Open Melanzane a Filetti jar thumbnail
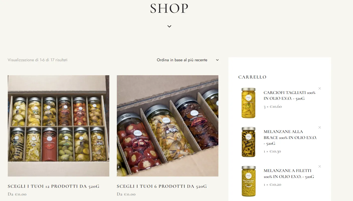This screenshot has height=201, width=353. [248, 181]
